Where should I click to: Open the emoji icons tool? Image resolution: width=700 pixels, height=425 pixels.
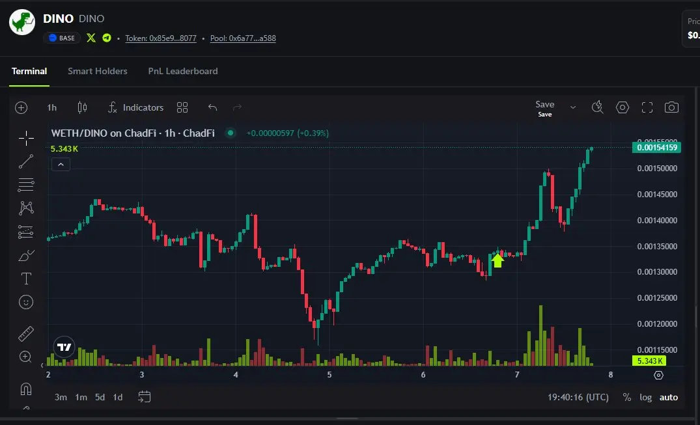click(26, 302)
